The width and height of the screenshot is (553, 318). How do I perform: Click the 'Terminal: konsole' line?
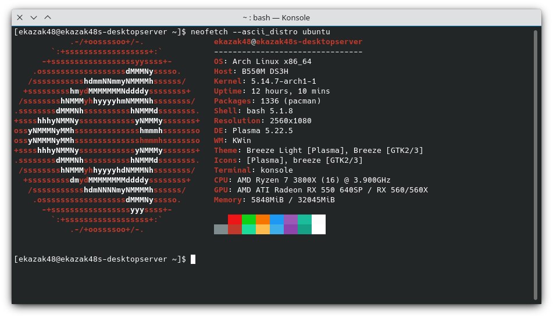click(x=253, y=170)
